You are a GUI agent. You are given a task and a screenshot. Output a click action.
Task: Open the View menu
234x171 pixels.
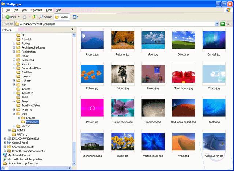[24, 10]
